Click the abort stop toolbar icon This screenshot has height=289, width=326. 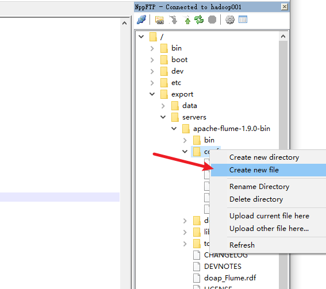coord(212,20)
